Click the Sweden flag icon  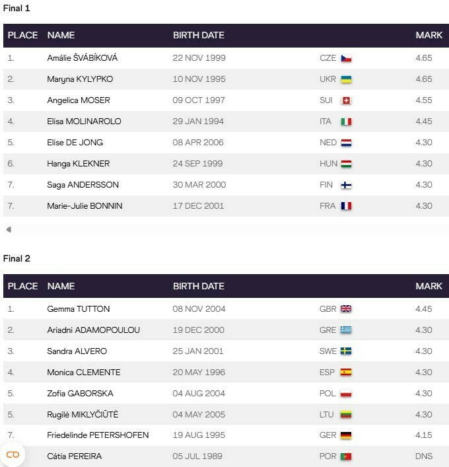(x=346, y=351)
